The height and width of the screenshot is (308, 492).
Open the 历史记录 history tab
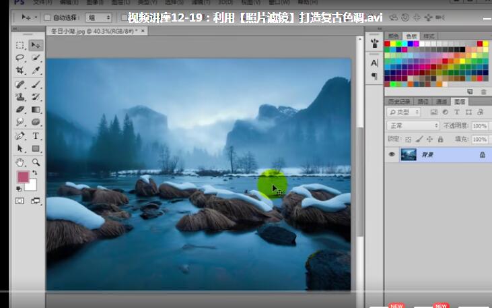click(398, 101)
